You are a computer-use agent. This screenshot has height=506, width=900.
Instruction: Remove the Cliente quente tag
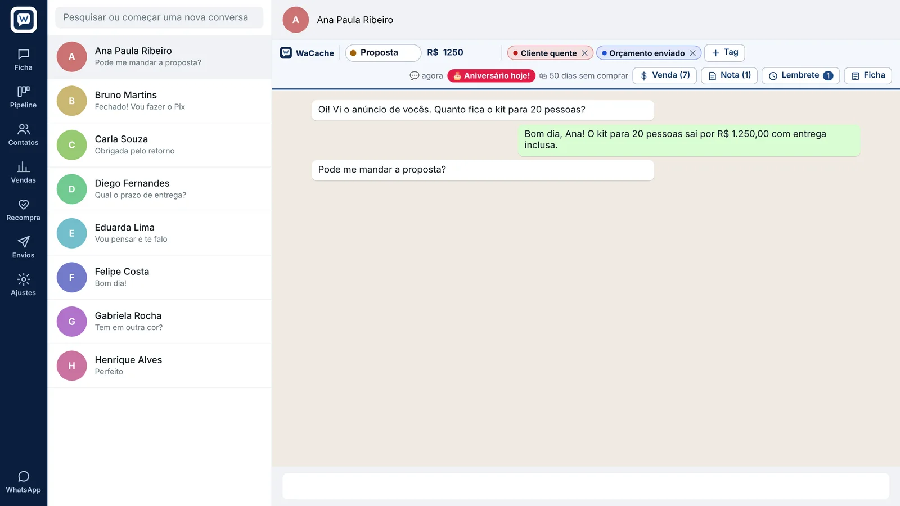584,53
